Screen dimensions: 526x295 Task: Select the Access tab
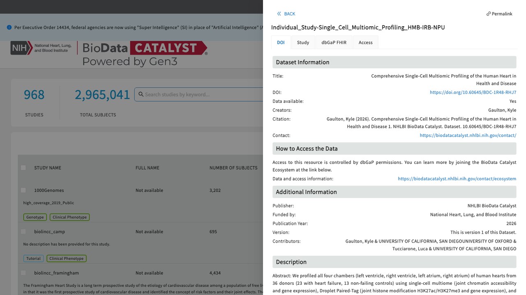pos(365,43)
